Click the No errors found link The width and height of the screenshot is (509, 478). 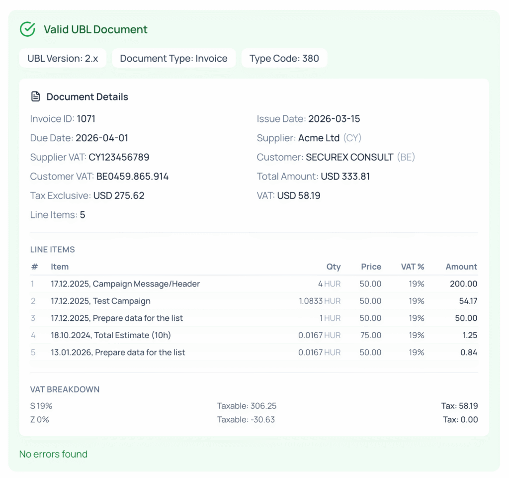[53, 454]
